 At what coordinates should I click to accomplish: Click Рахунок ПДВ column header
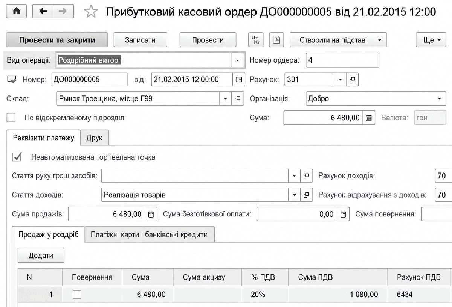[419, 277]
